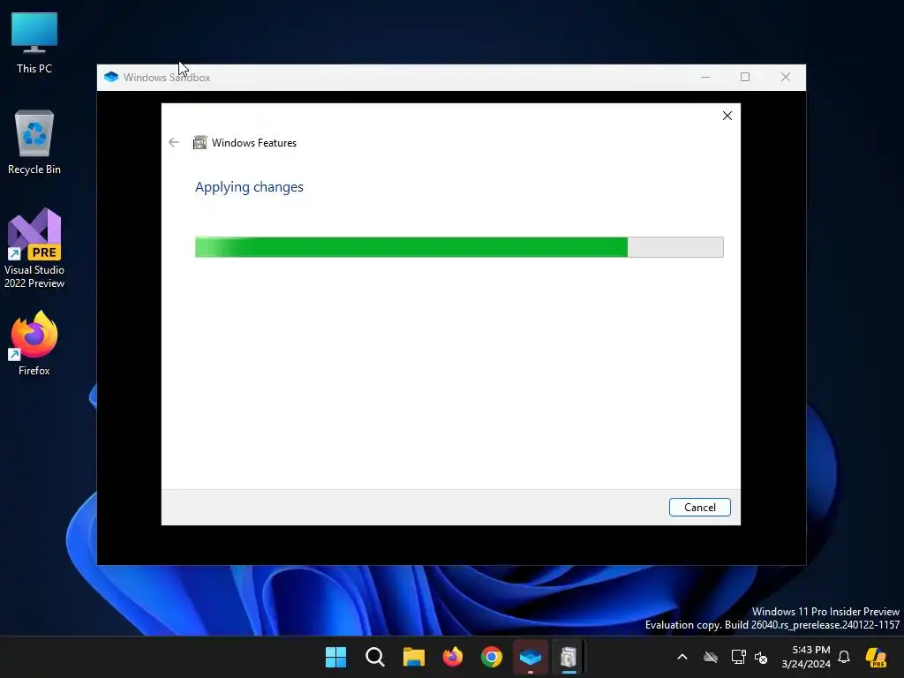The image size is (904, 678).
Task: Select the Recycle Bin desktop icon
Action: click(x=34, y=142)
